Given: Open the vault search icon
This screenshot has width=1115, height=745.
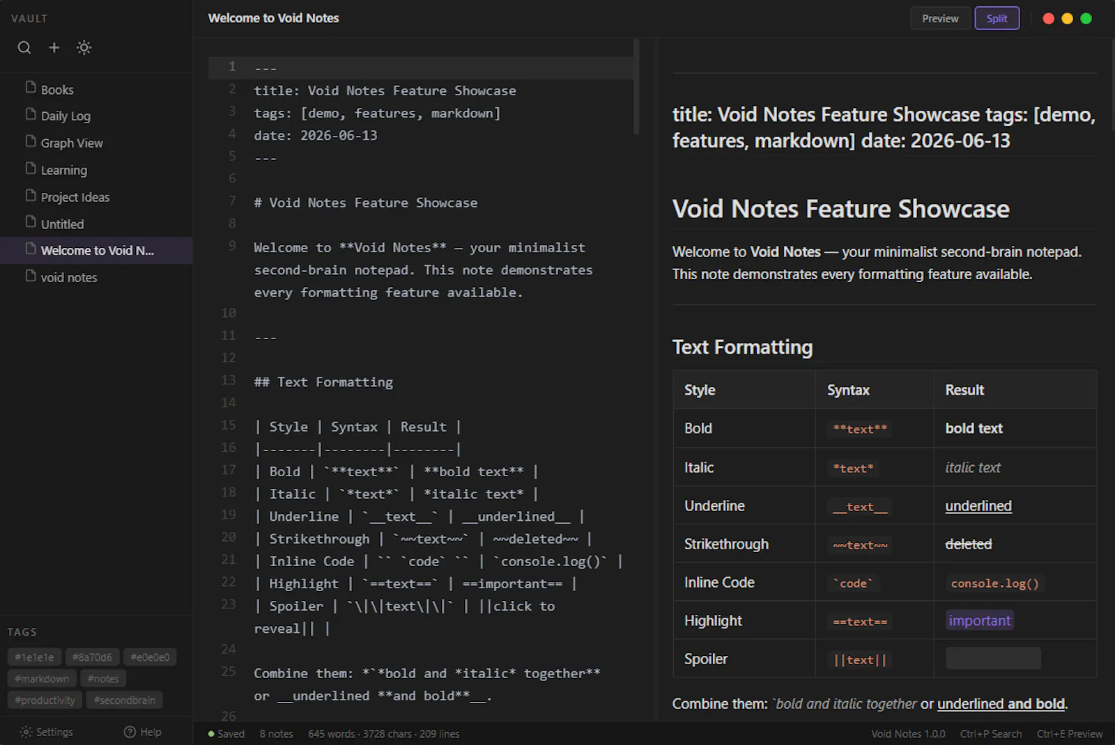Looking at the screenshot, I should point(24,47).
